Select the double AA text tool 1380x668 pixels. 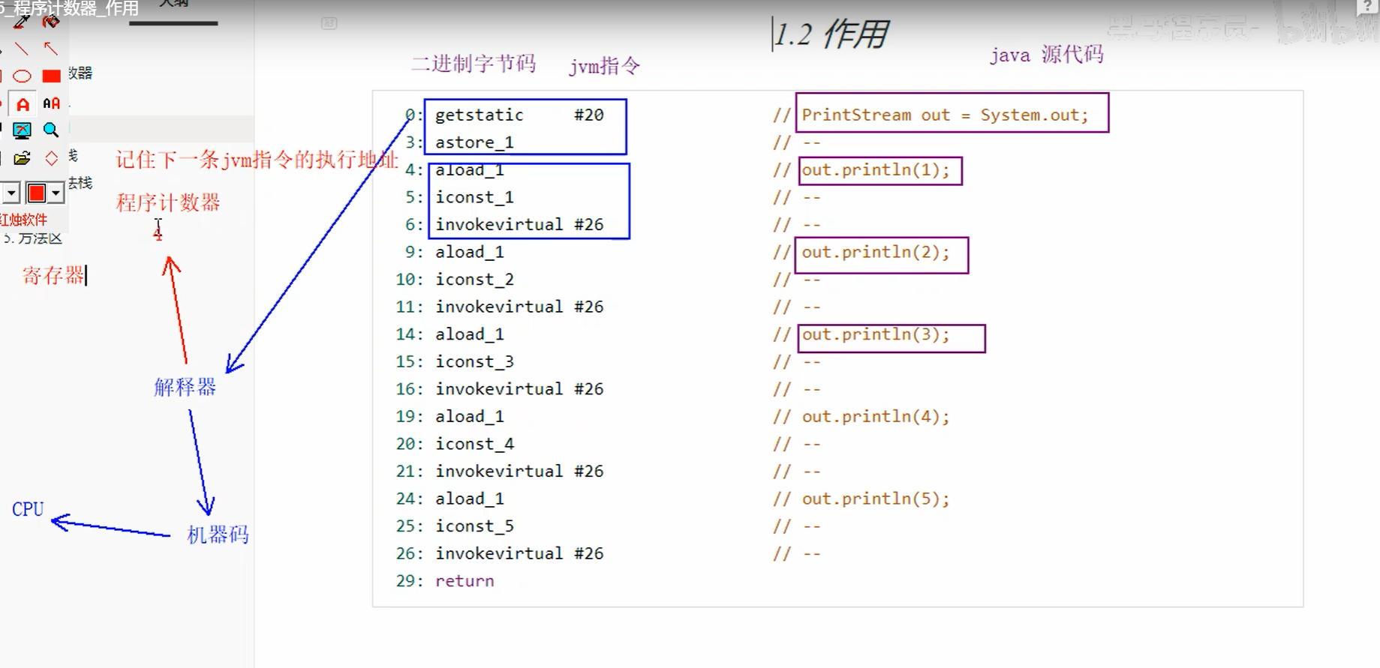51,103
